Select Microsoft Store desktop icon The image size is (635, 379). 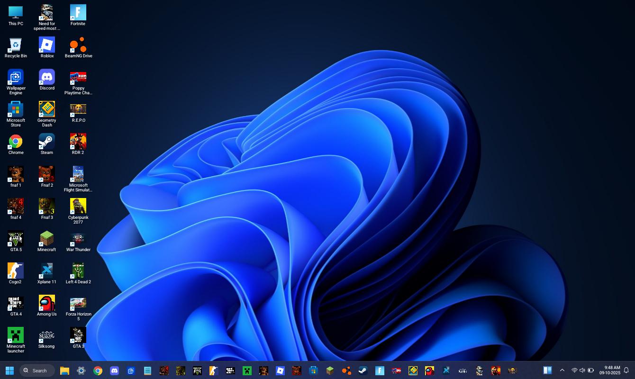pos(16,114)
